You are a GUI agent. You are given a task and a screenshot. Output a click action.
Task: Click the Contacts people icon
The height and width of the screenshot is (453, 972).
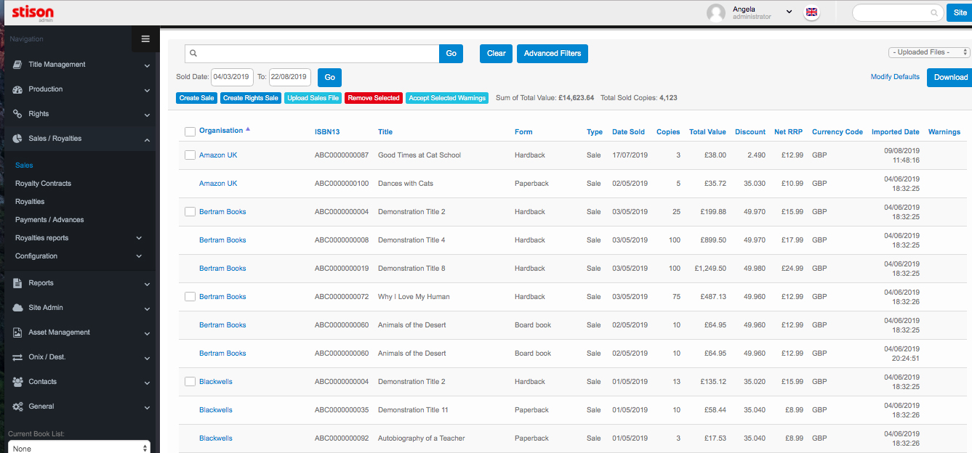[18, 382]
